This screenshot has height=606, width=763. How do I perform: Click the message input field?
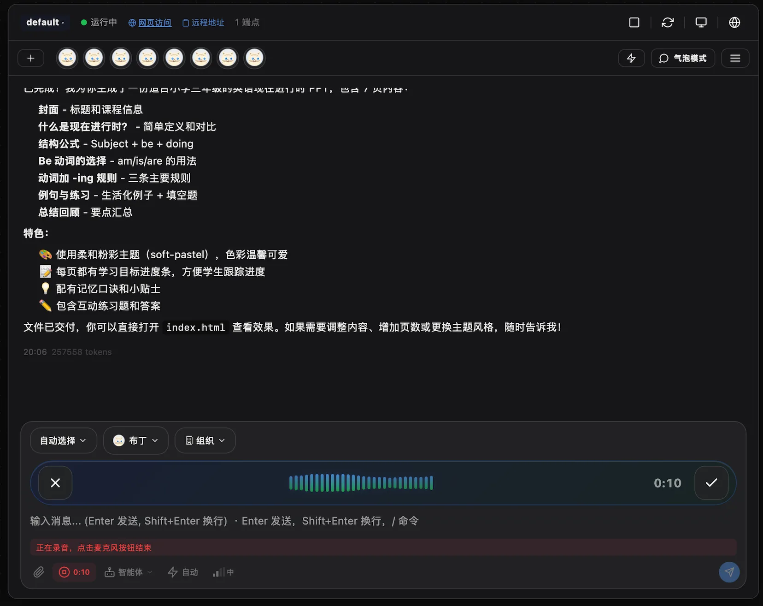[383, 521]
